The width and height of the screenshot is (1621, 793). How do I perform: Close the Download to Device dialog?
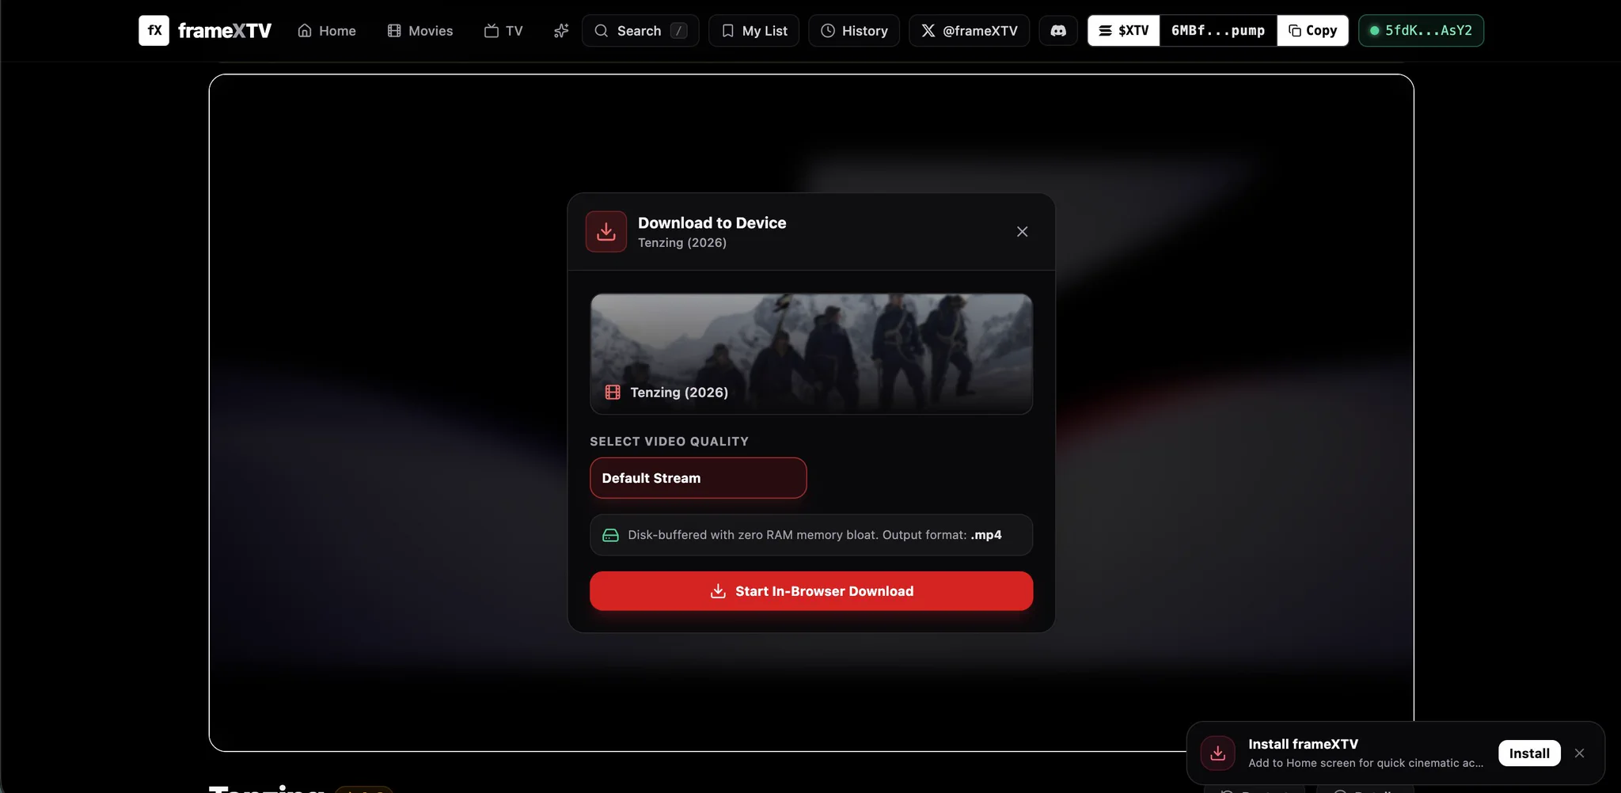pos(1022,231)
